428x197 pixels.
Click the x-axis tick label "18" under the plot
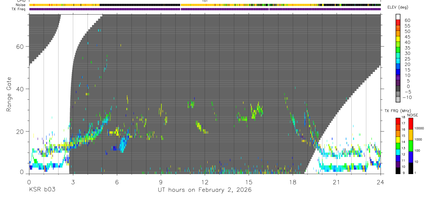tap(292, 182)
